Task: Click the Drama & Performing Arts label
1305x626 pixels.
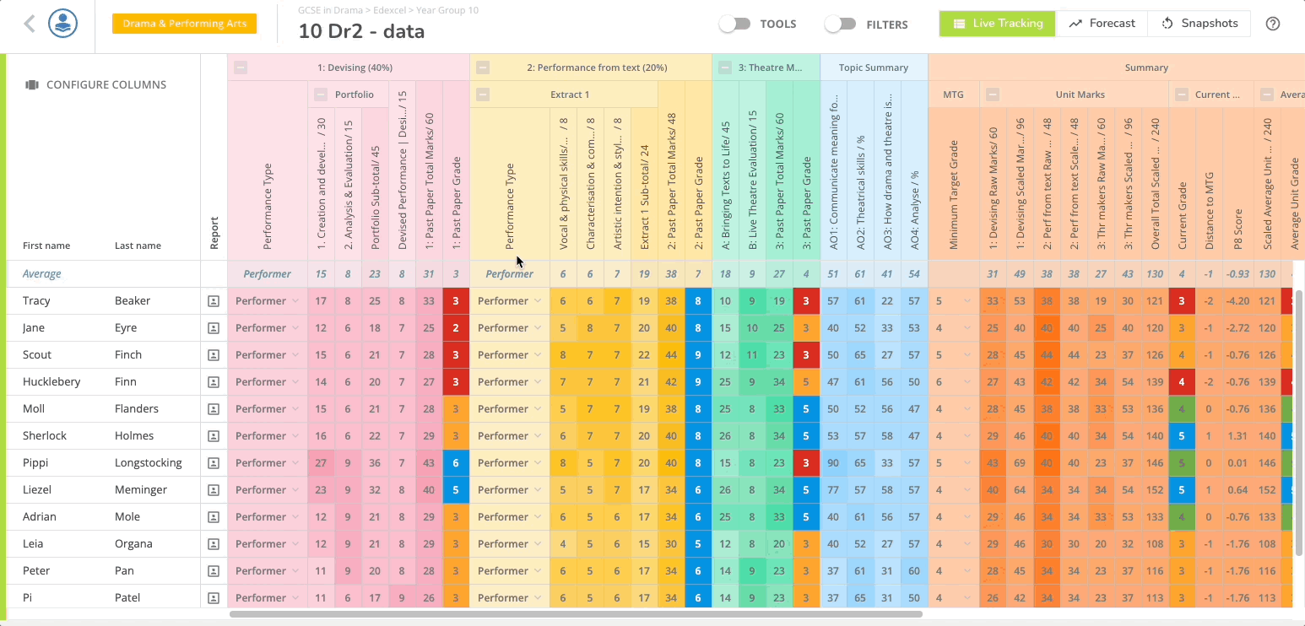Action: pyautogui.click(x=184, y=24)
